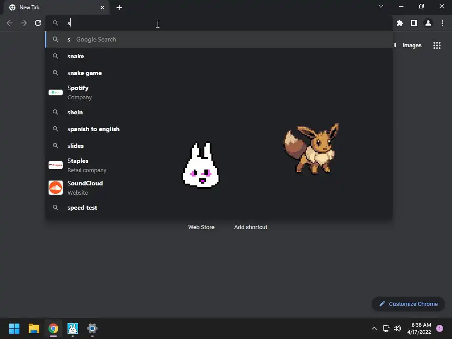
Task: Click the search icon beside 'speed test'
Action: [56, 207]
